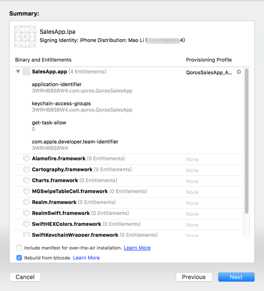Open provisioning profile via arrow icon
The width and height of the screenshot is (264, 291).
[x=239, y=72]
